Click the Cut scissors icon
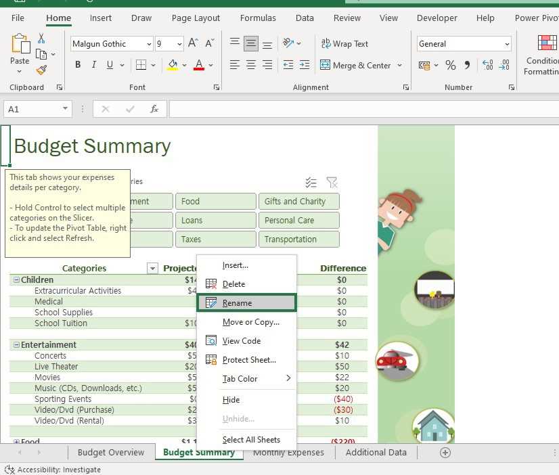 pyautogui.click(x=41, y=38)
